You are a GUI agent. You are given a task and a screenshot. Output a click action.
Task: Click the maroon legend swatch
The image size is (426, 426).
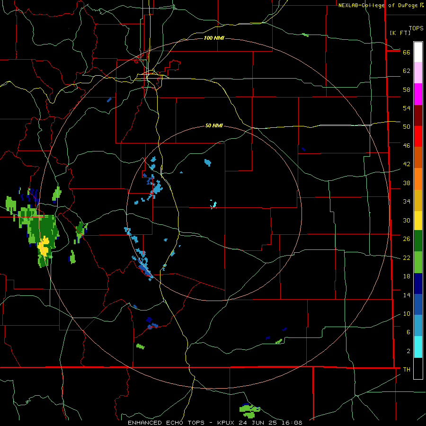click(x=418, y=115)
